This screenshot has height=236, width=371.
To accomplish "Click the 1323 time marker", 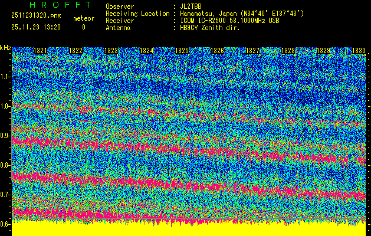I will coord(111,51).
